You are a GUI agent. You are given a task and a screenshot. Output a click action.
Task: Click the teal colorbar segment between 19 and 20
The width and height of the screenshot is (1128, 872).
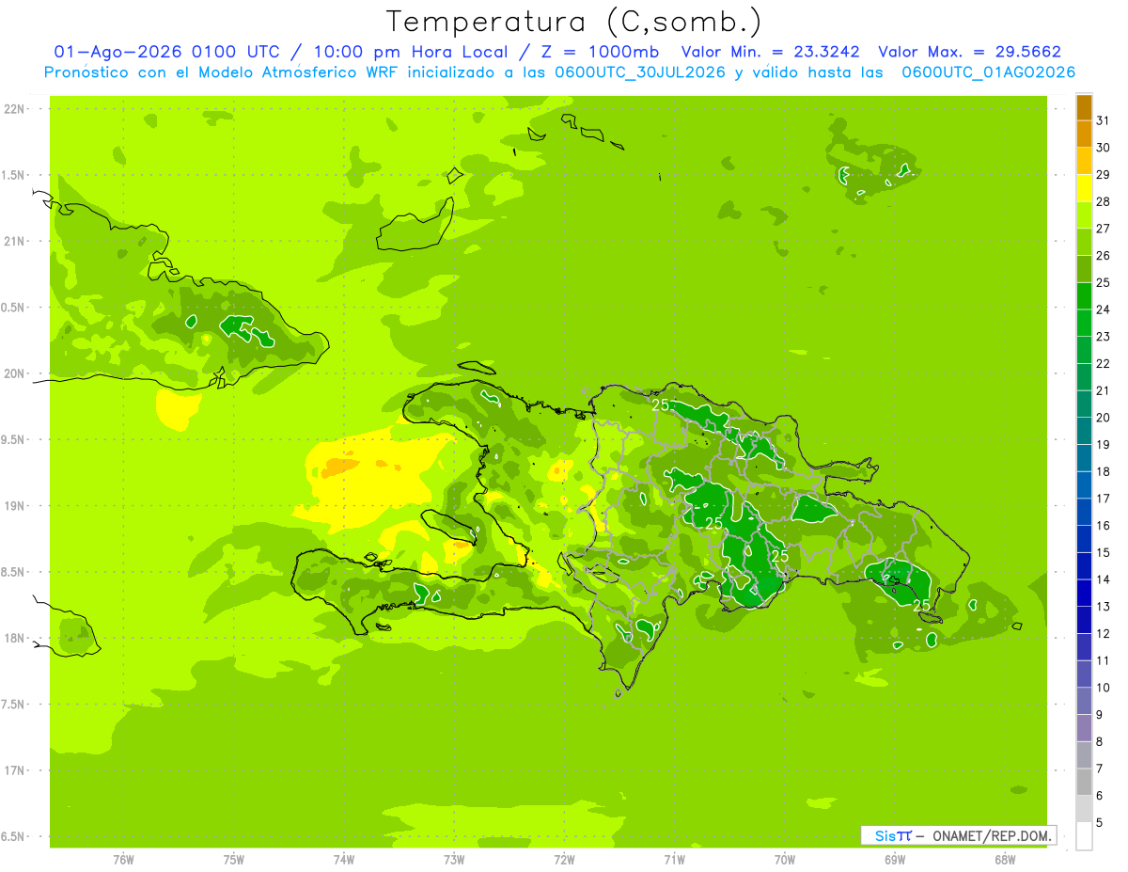pos(1084,431)
